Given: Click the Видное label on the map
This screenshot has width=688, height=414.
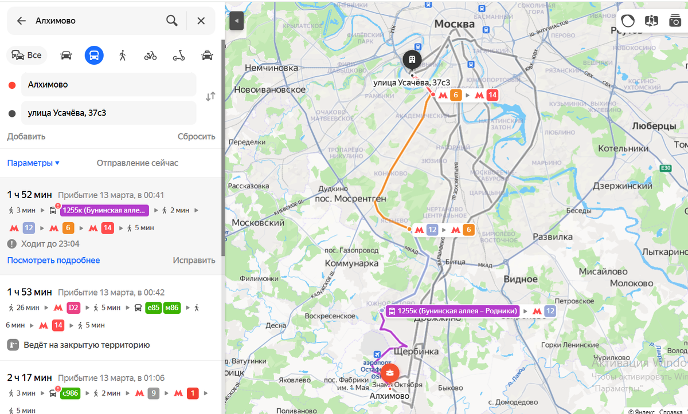Looking at the screenshot, I should pyautogui.click(x=520, y=278).
